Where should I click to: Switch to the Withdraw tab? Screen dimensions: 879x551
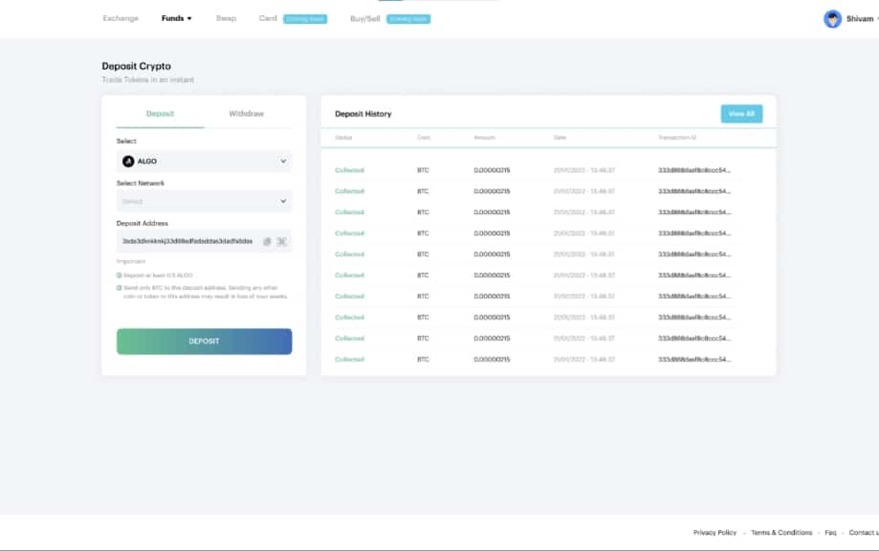tap(246, 114)
